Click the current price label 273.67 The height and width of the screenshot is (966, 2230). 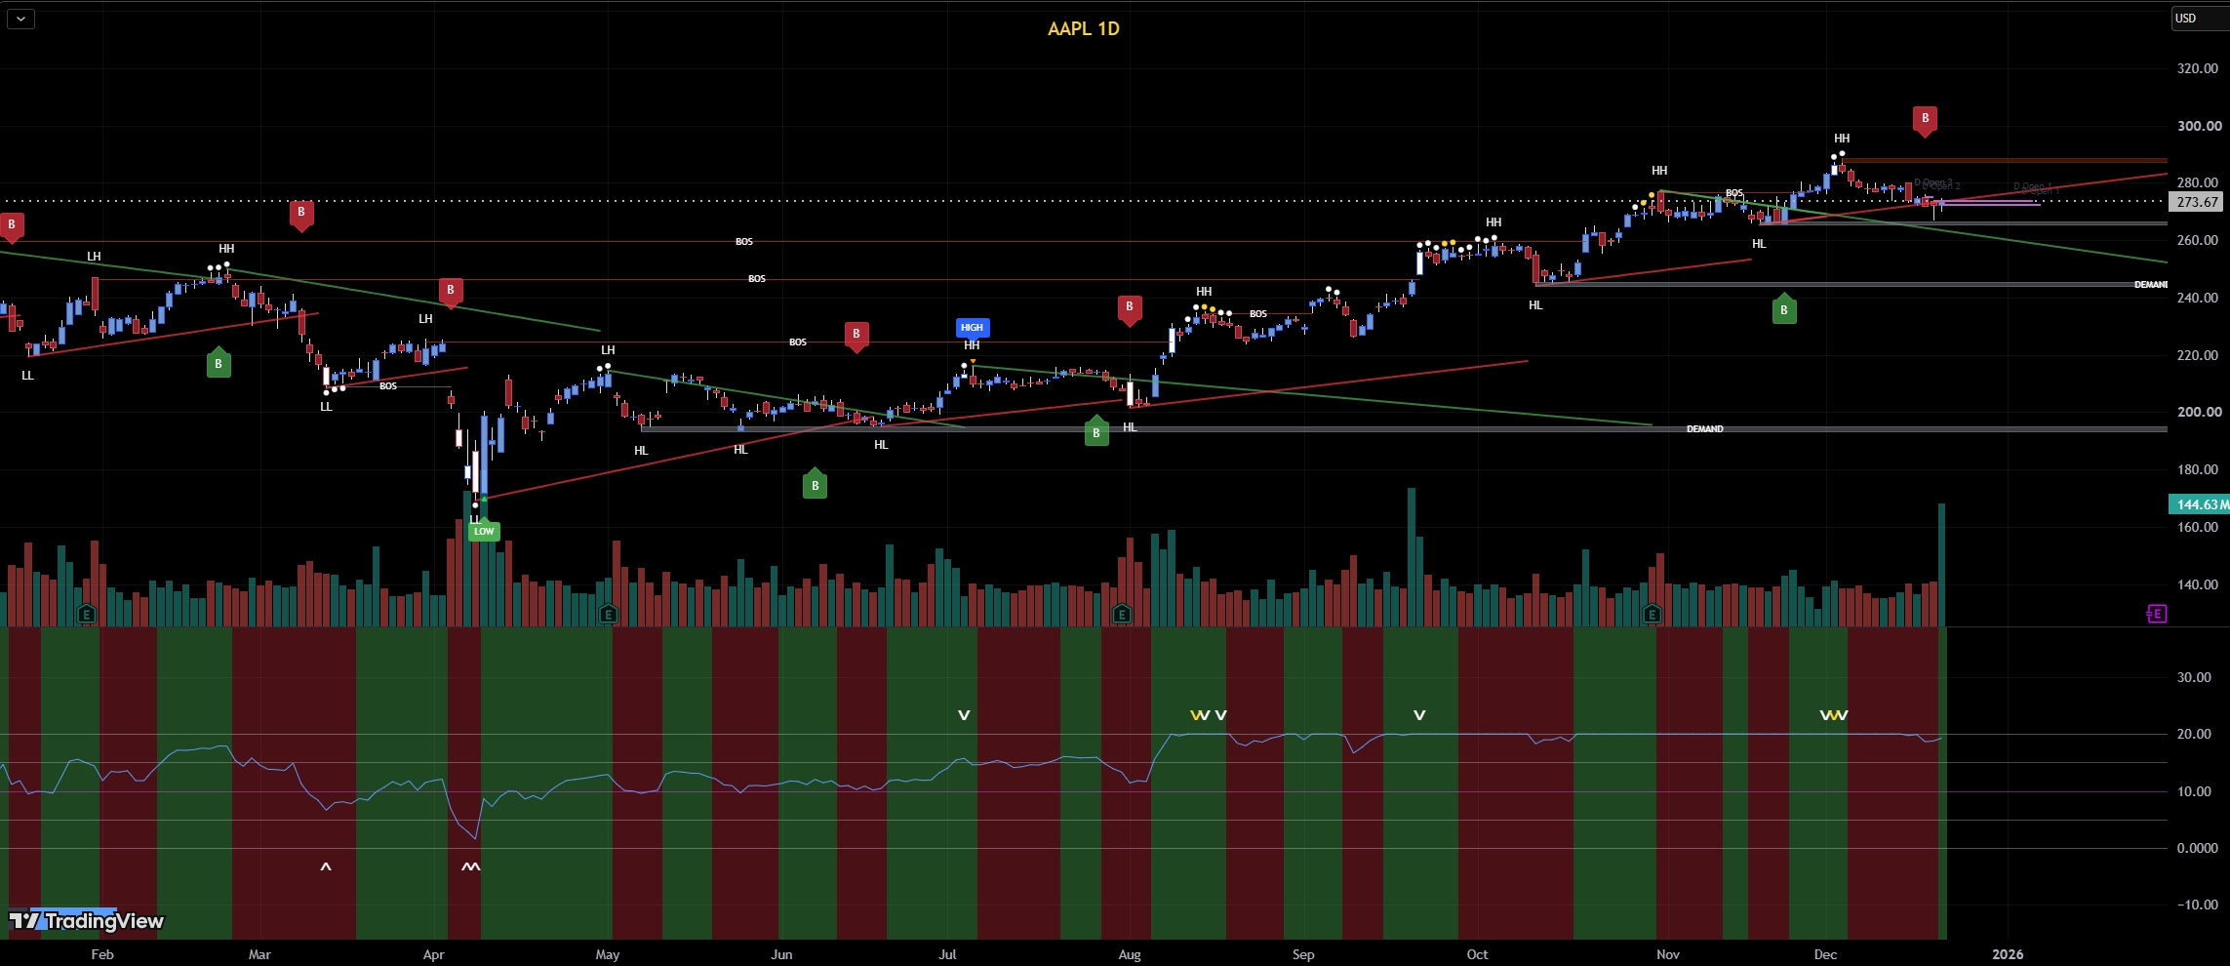pos(2197,202)
